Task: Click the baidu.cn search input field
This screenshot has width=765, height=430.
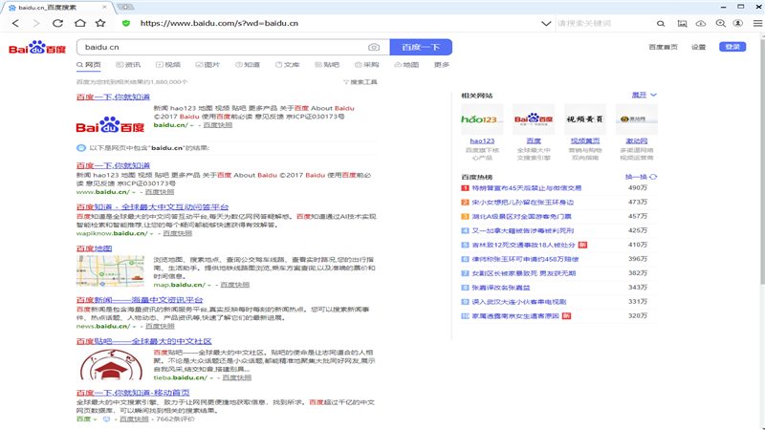Action: tap(220, 47)
